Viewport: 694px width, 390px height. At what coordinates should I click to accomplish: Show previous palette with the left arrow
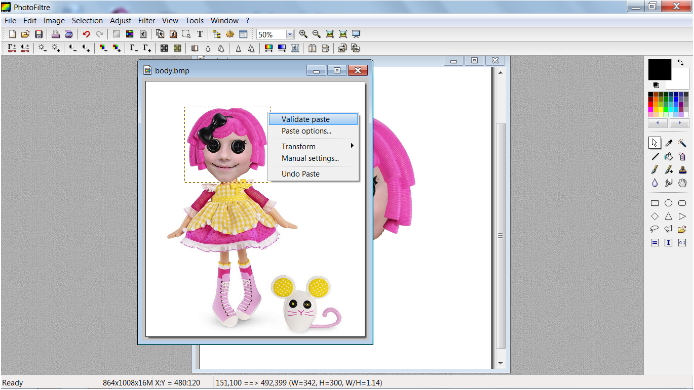coord(658,123)
